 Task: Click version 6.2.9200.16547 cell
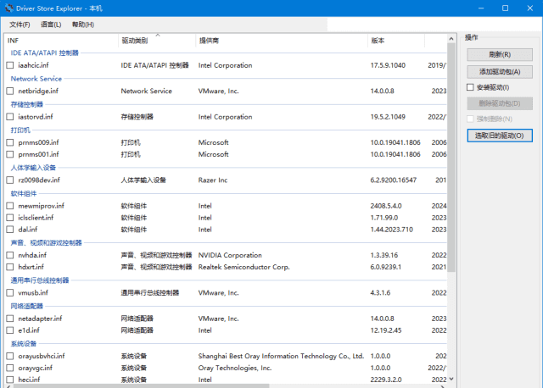pyautogui.click(x=394, y=180)
